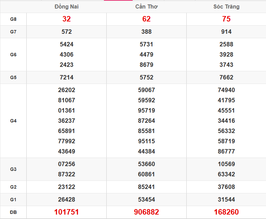Click Cần Thơ G3 number 60861
Image resolution: width=266 pixels, height=219 pixels.
(x=146, y=174)
